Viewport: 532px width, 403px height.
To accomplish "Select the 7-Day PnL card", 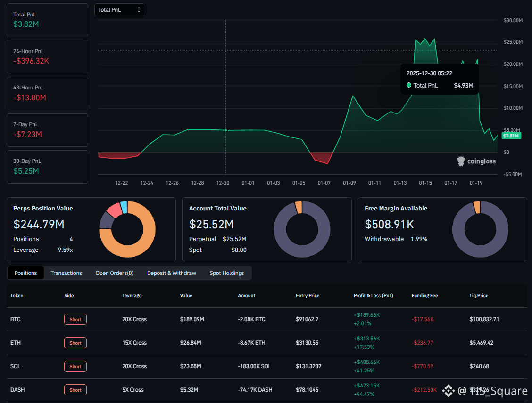I will coord(47,130).
